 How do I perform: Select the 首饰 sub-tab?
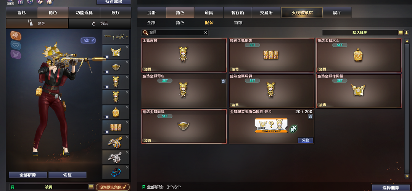click(x=238, y=23)
